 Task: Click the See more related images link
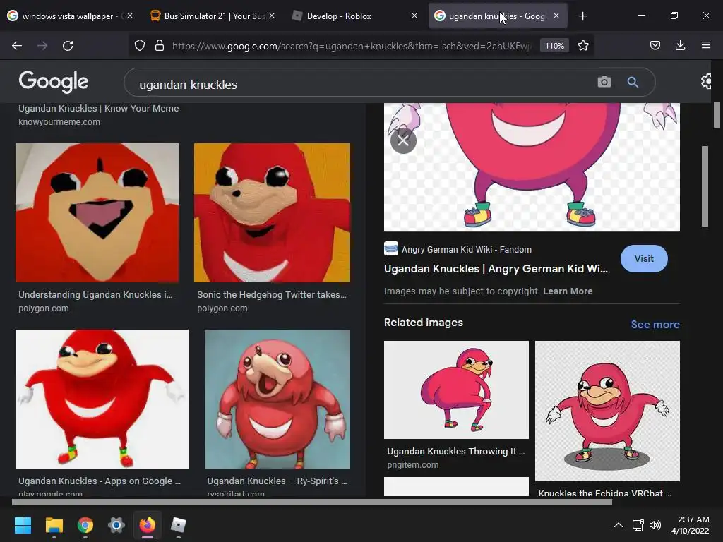pyautogui.click(x=655, y=325)
